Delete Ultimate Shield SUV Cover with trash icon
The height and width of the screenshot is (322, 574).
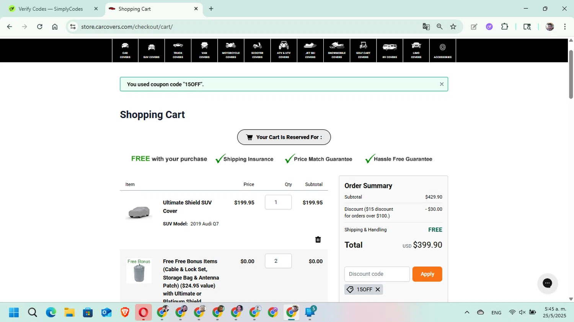(318, 239)
